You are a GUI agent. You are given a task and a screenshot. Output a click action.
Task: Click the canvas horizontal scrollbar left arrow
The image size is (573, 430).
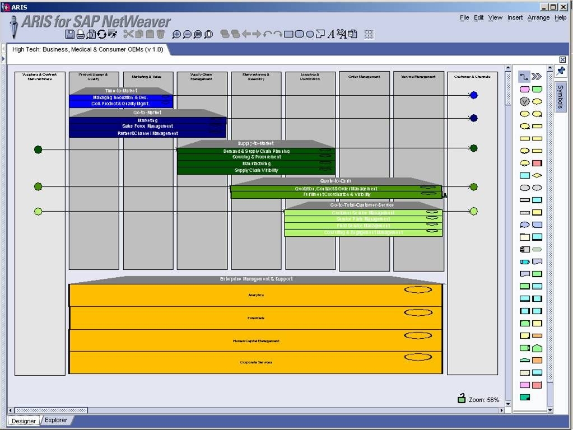coord(10,410)
